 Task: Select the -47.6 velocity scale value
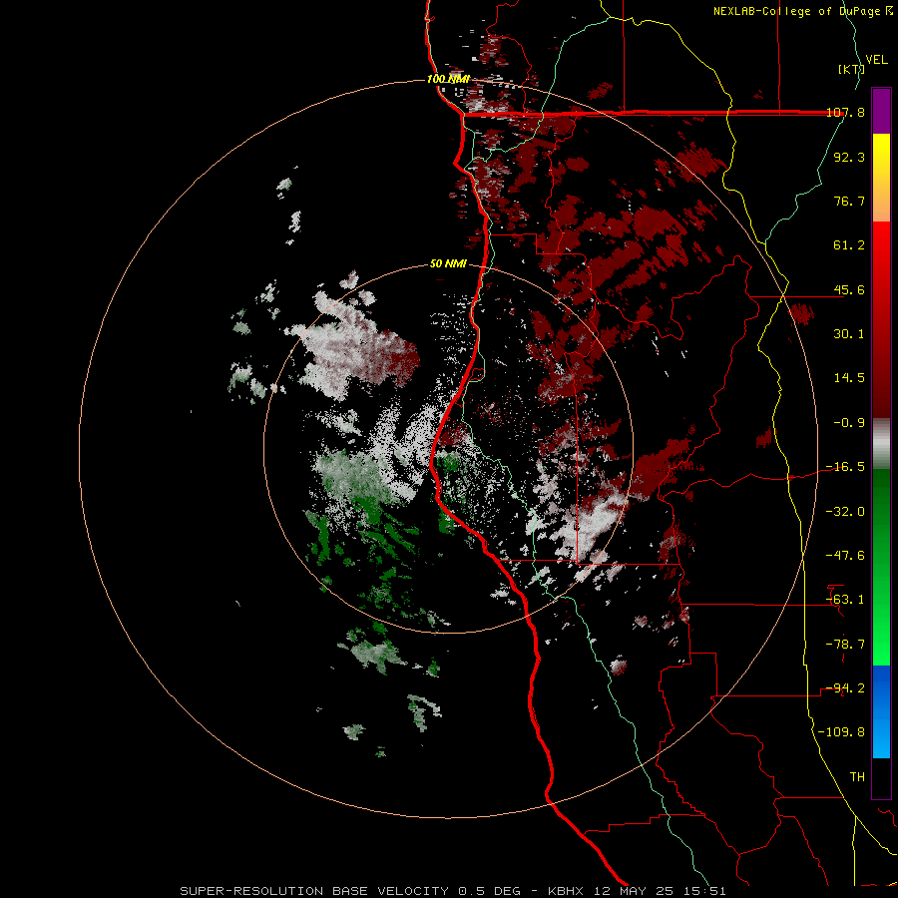[845, 556]
